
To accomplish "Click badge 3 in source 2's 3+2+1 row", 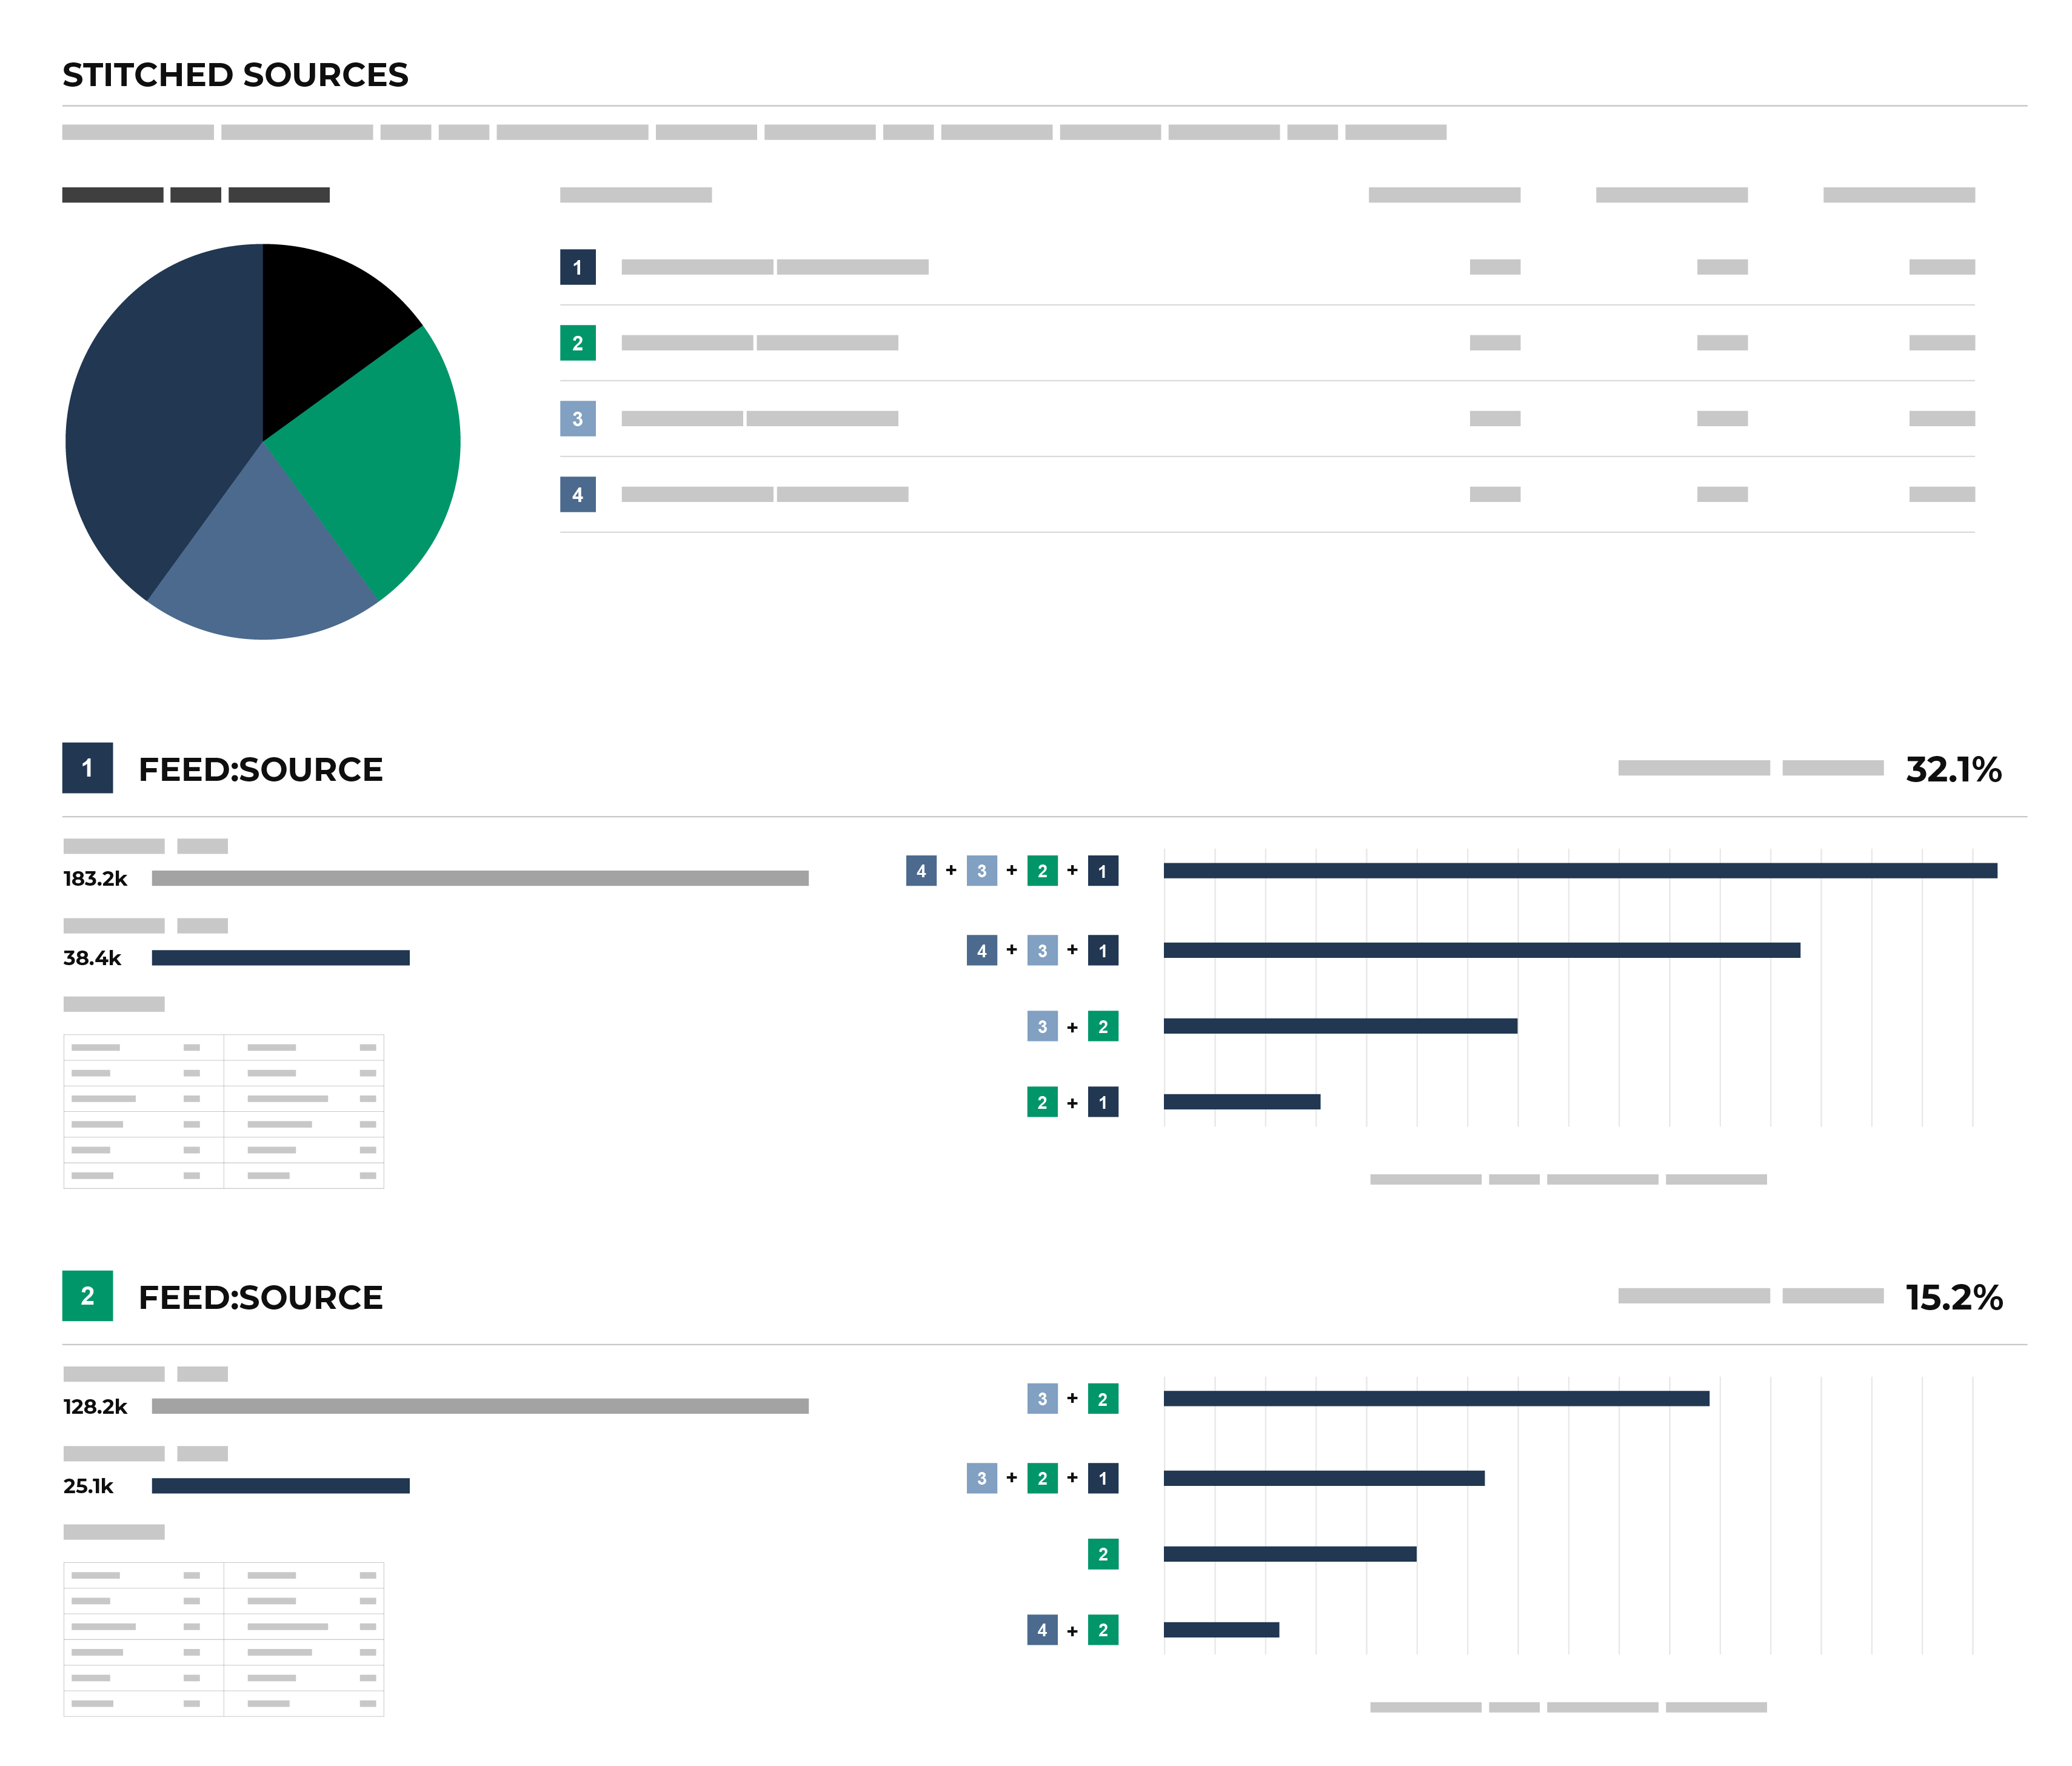I will 982,1478.
